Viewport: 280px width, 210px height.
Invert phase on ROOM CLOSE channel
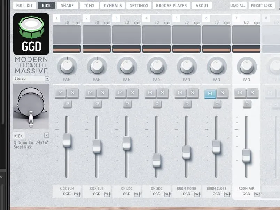(217, 104)
